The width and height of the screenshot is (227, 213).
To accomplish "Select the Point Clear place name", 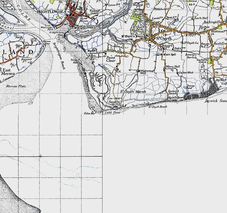I will click(111, 59).
